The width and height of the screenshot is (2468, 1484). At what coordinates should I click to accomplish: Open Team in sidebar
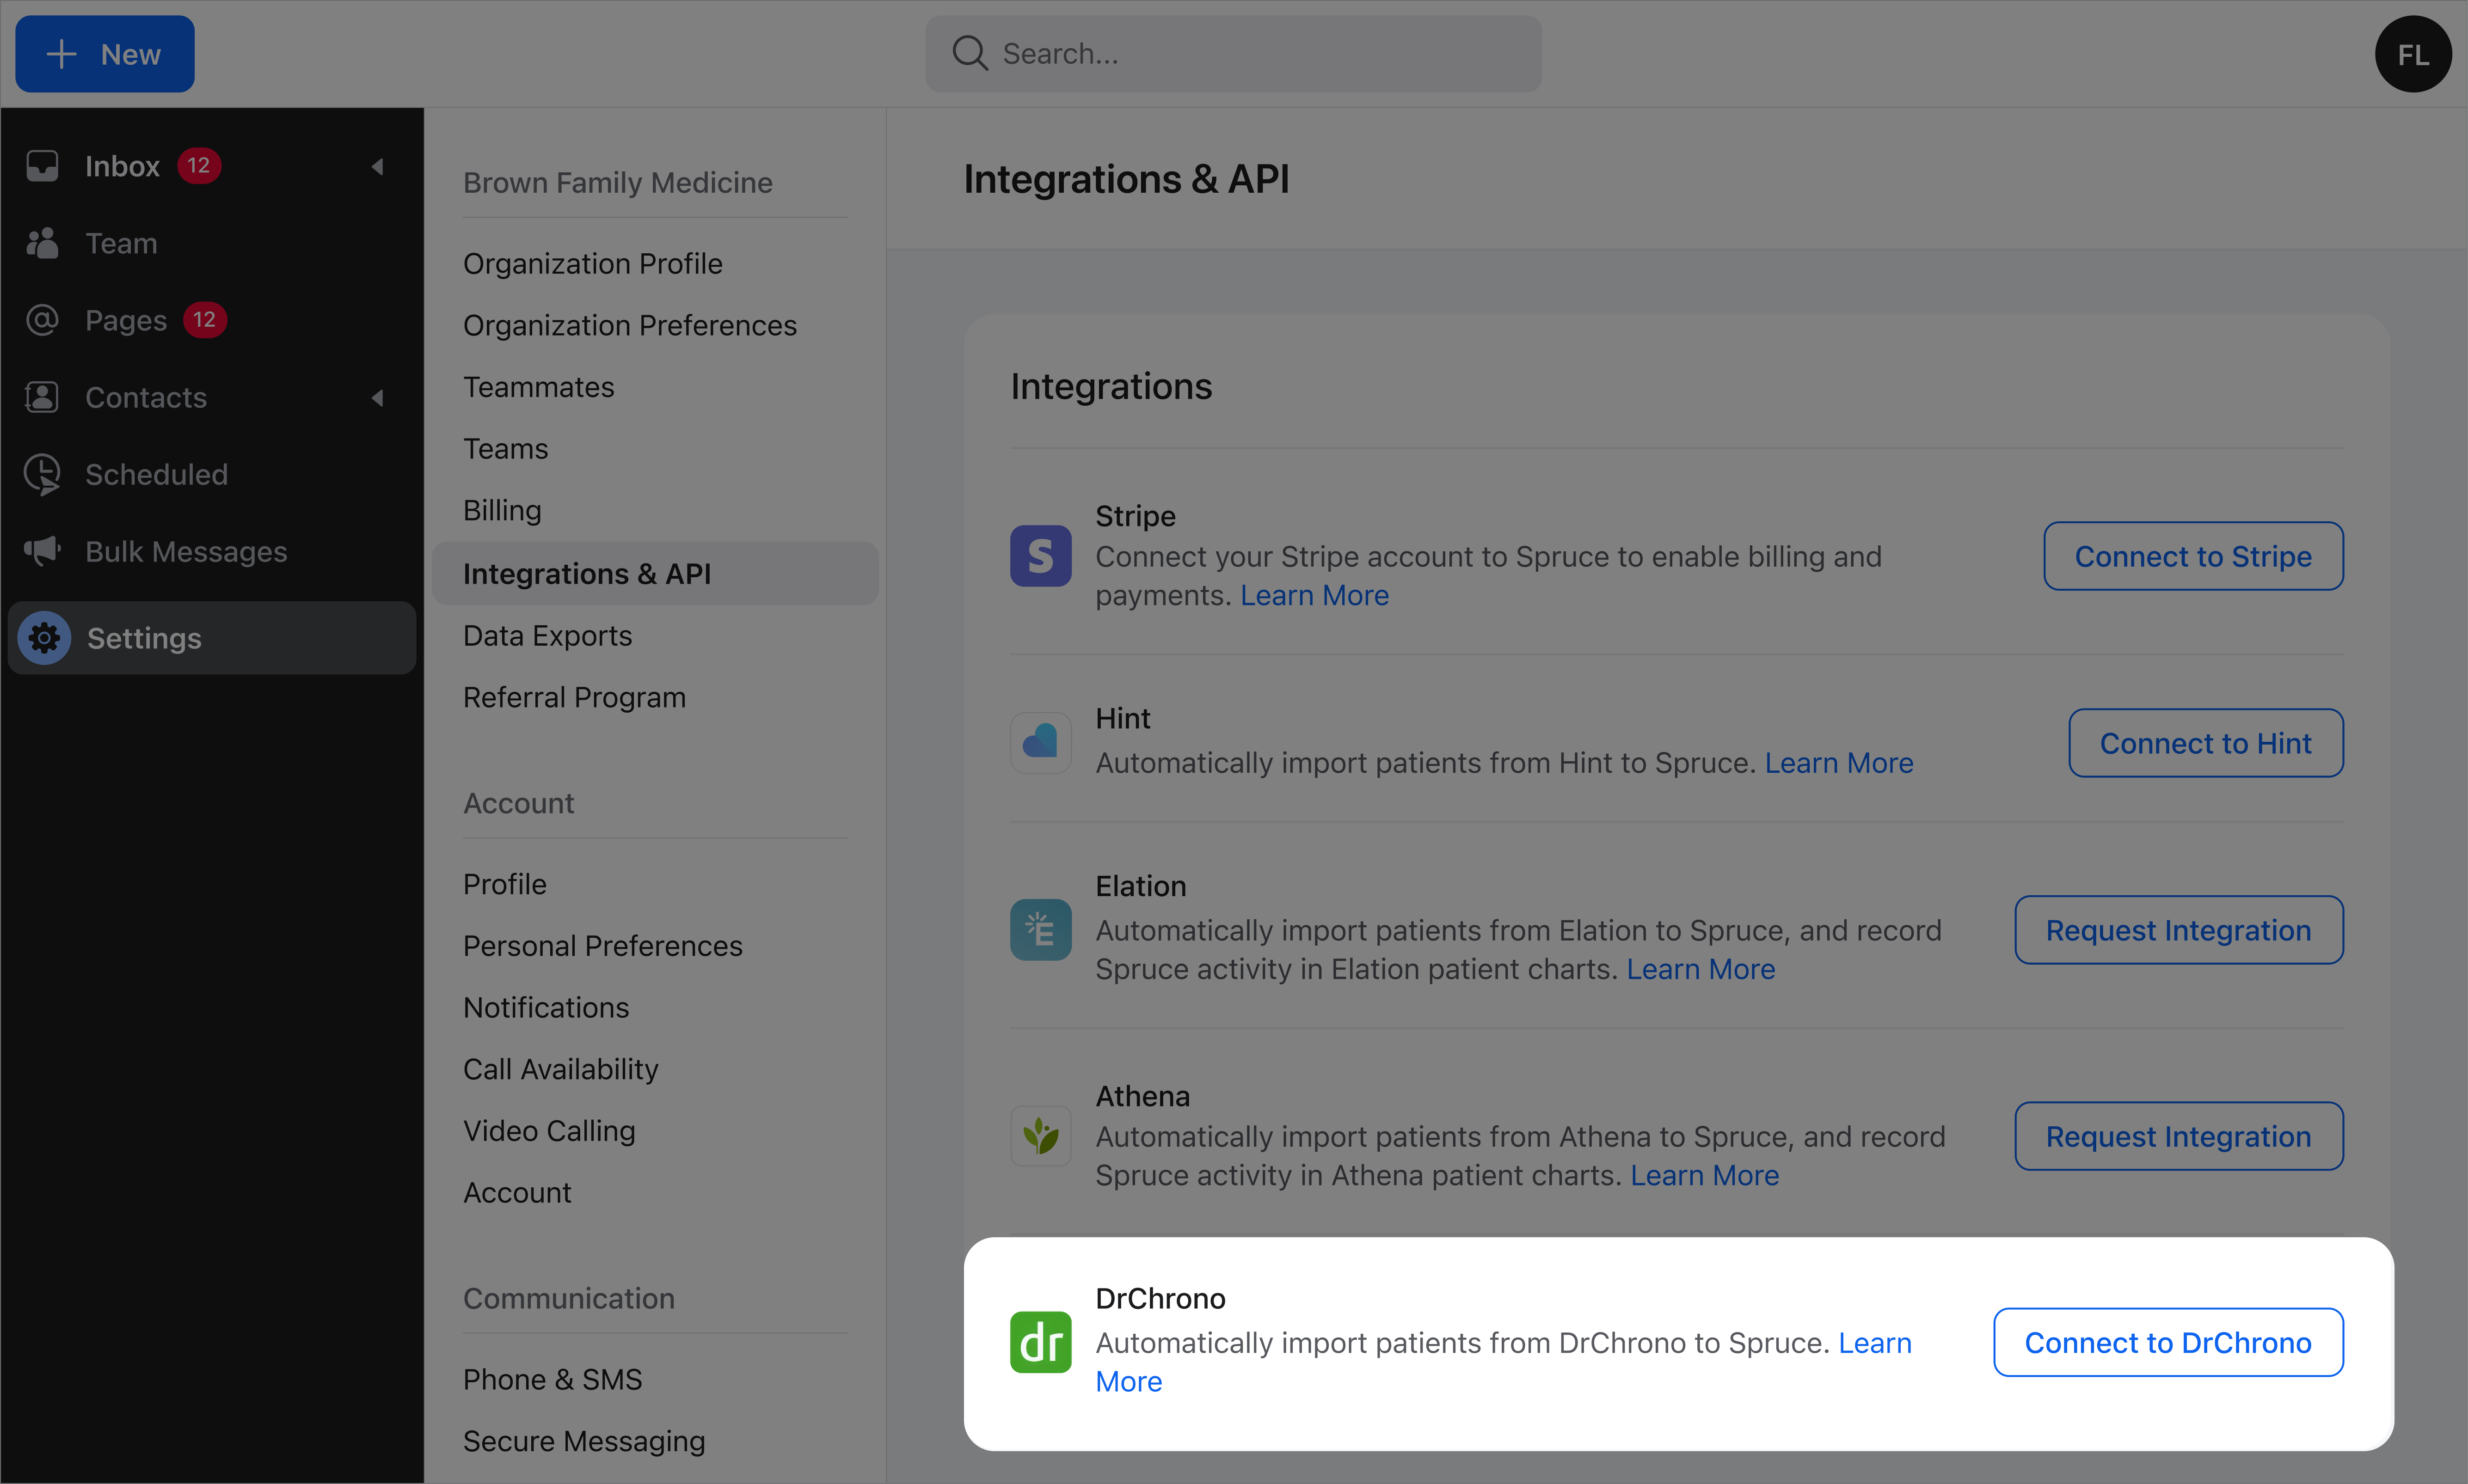click(x=211, y=243)
